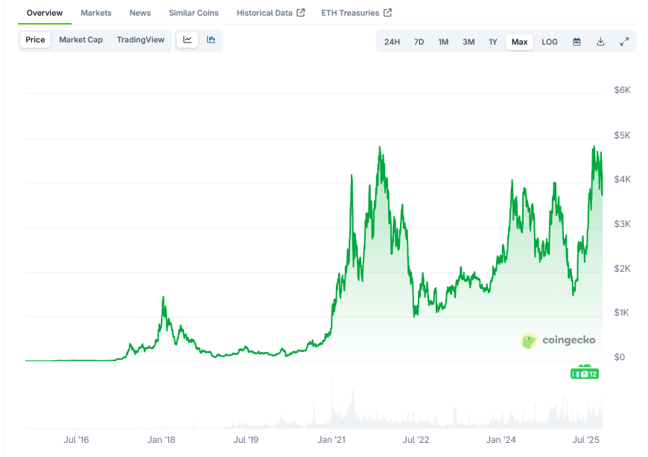
Task: Switch to the candlestick chart icon
Action: tap(212, 40)
